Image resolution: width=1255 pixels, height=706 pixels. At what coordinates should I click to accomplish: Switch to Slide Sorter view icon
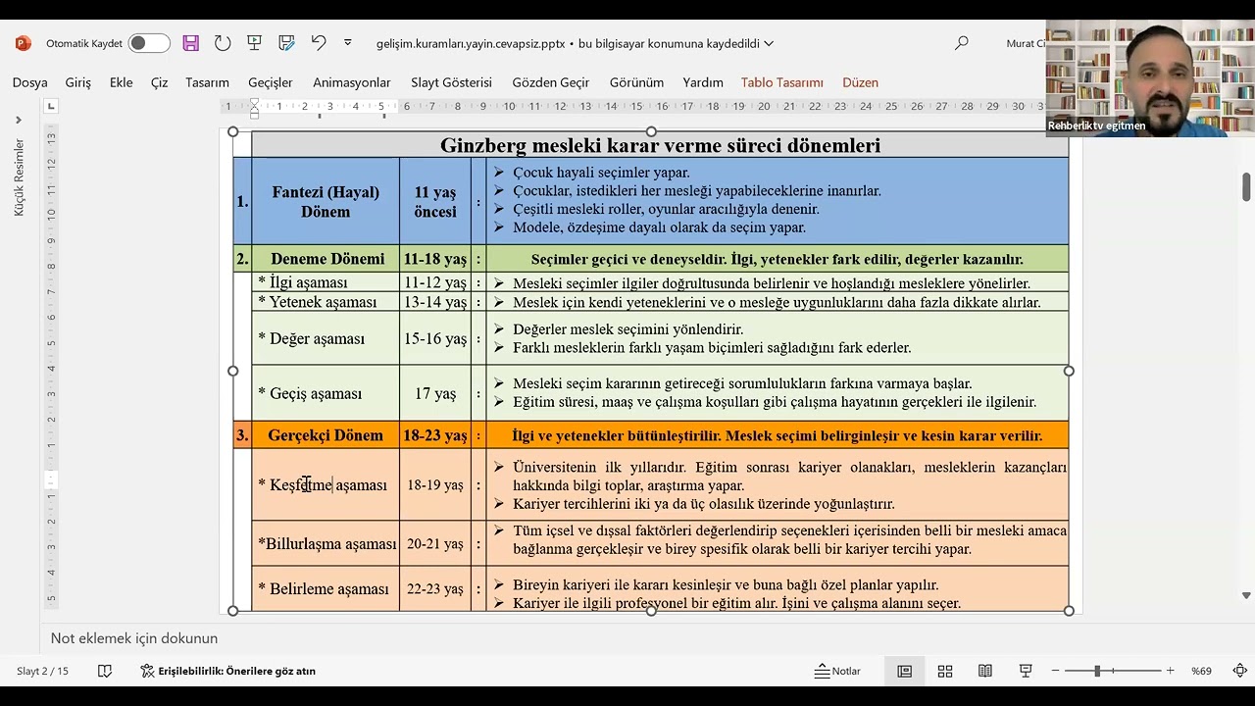point(945,671)
